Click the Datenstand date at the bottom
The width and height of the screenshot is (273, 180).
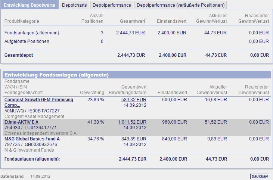coord(40,176)
